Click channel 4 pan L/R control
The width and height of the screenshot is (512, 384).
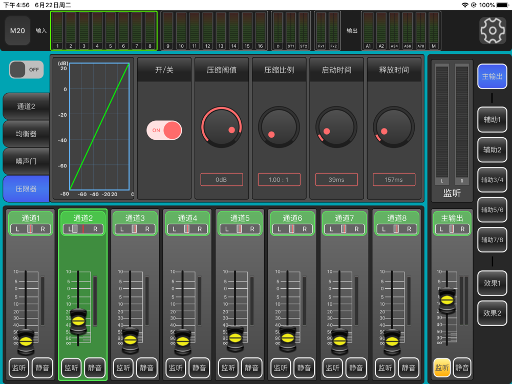187,229
